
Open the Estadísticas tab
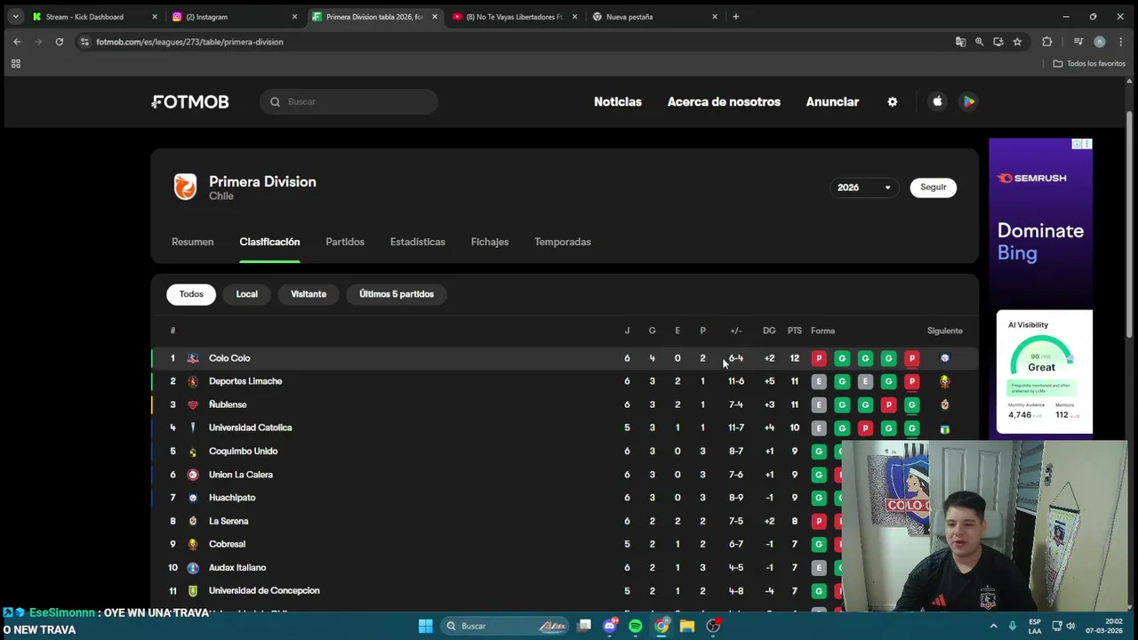418,242
